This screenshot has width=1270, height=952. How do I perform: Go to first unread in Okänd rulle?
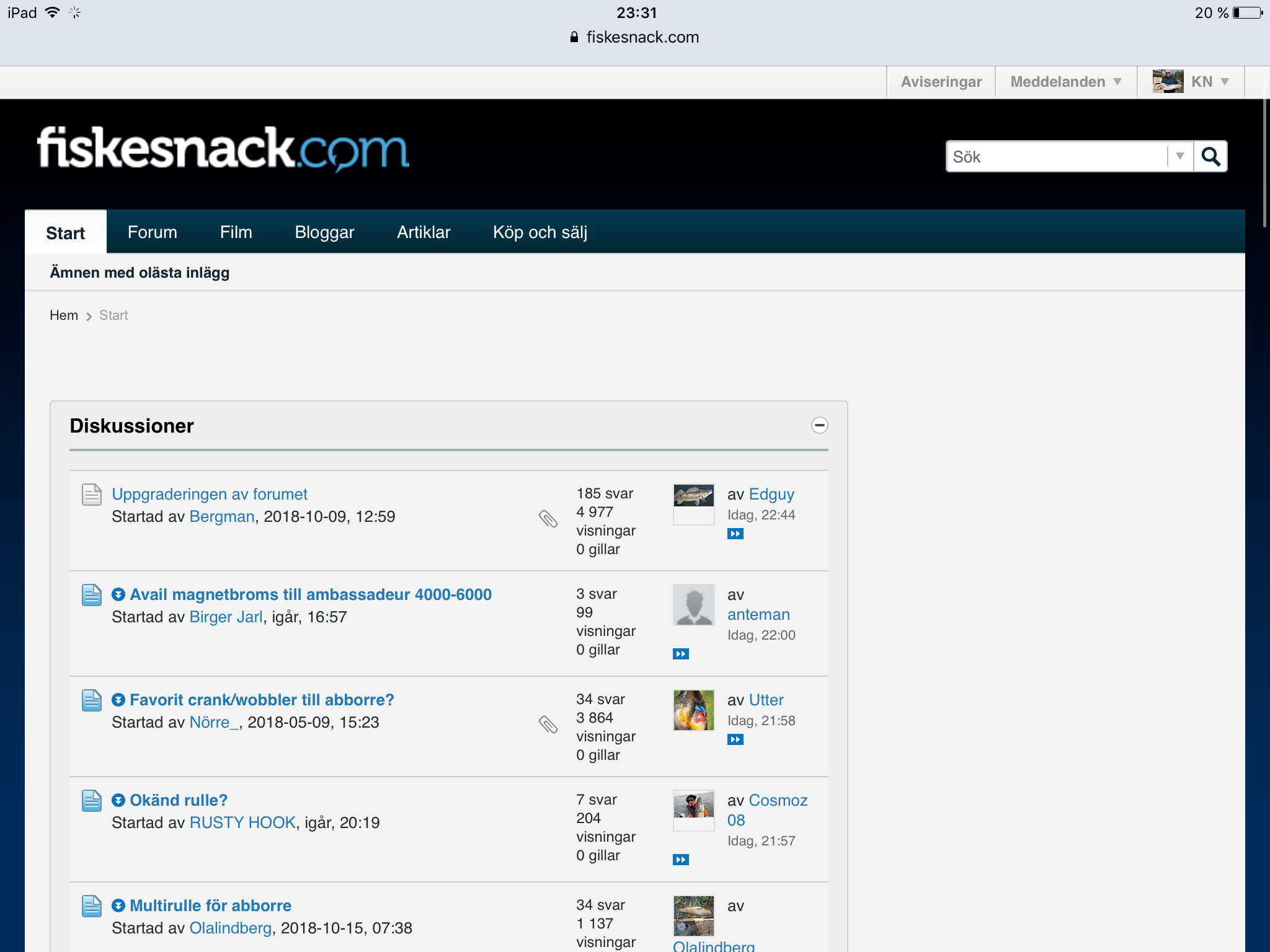[x=118, y=800]
